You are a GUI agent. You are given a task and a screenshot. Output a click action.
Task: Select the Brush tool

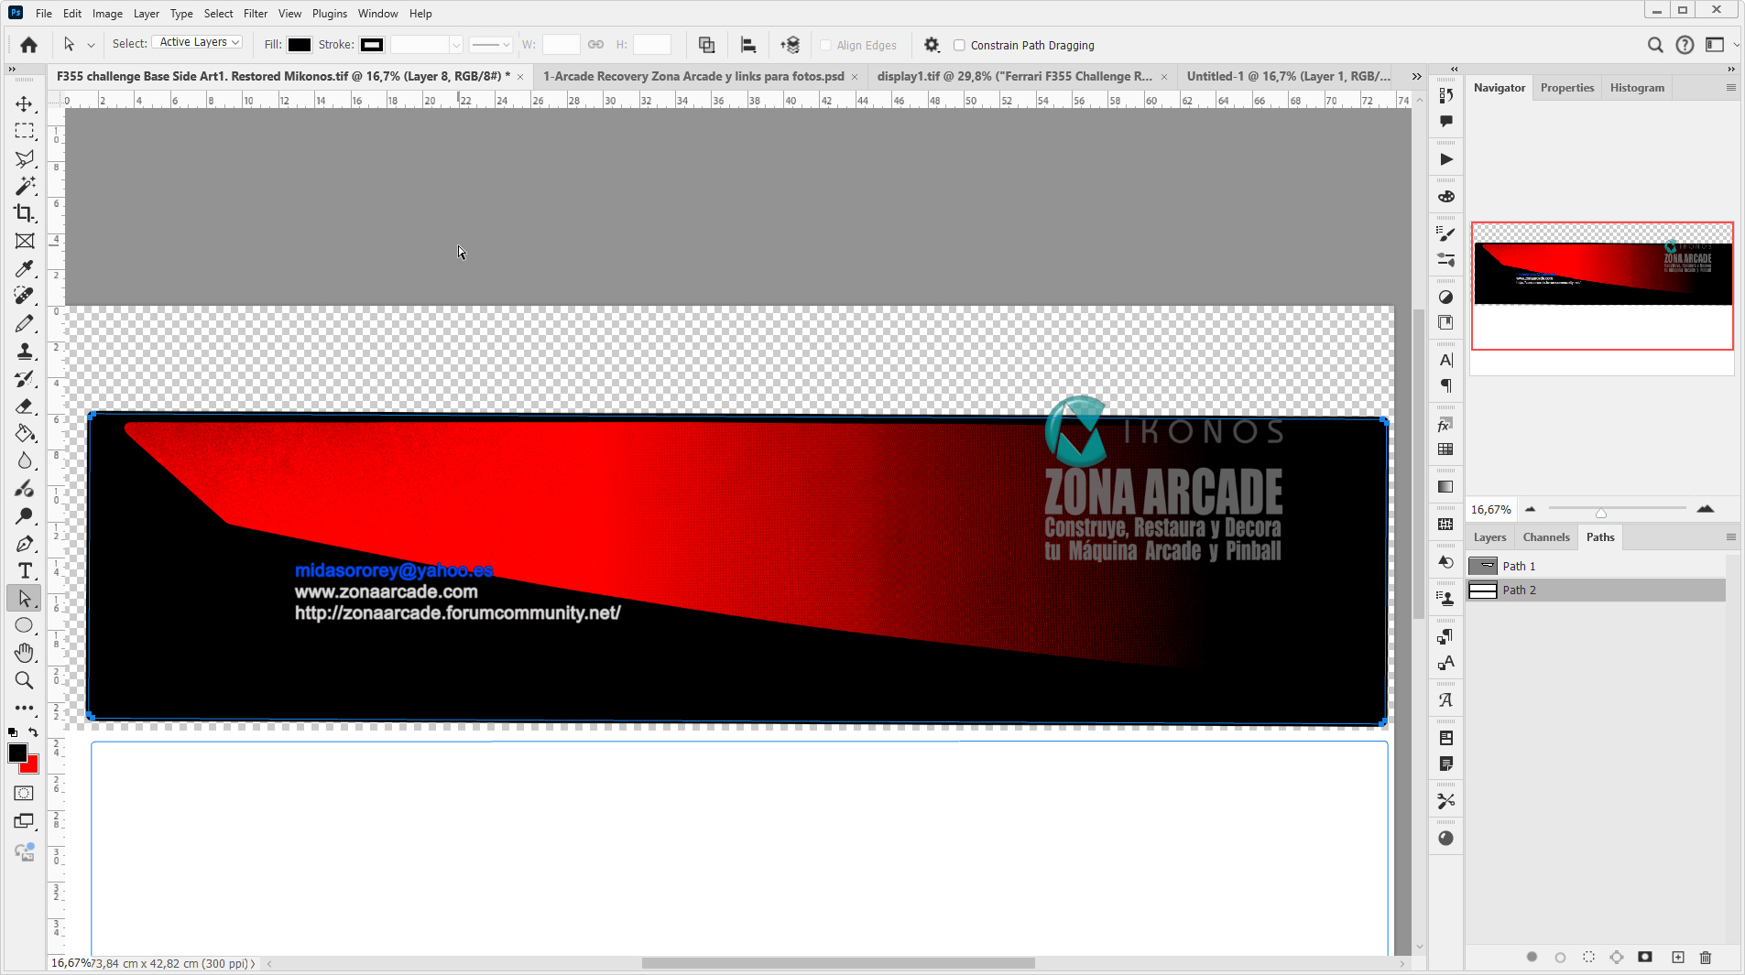tap(25, 324)
